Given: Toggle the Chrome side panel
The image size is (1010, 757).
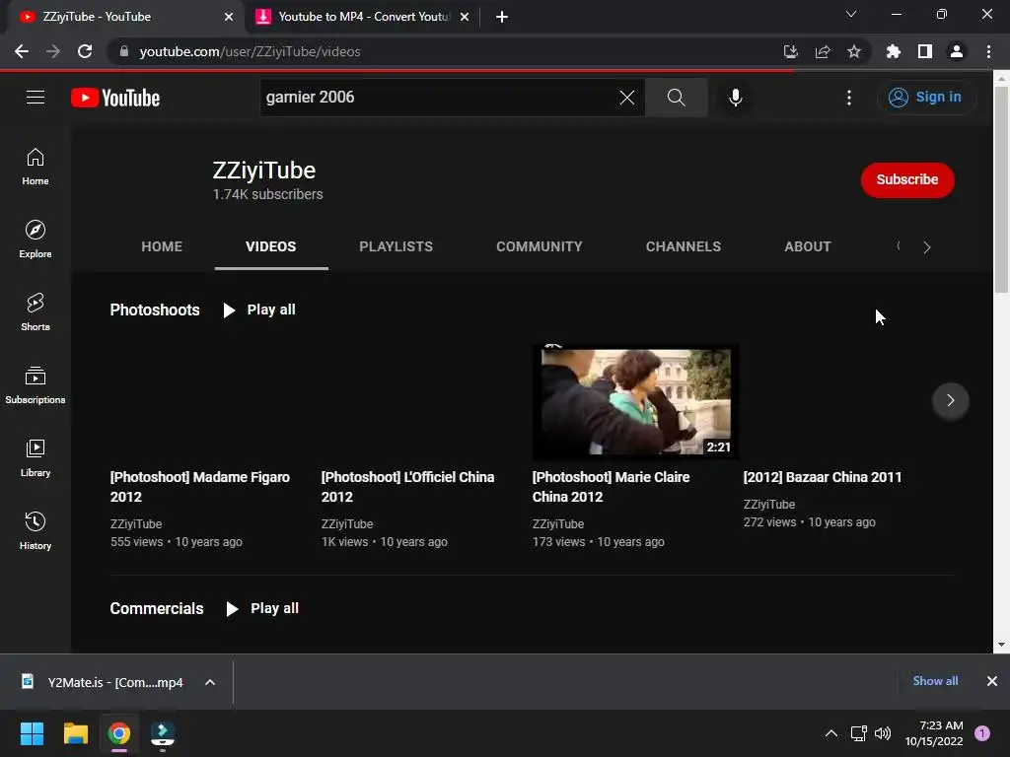Looking at the screenshot, I should (x=924, y=51).
